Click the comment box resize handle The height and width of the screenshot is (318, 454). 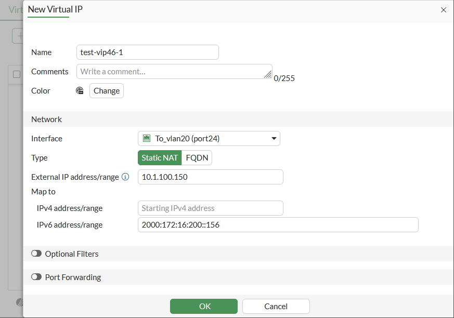268,75
